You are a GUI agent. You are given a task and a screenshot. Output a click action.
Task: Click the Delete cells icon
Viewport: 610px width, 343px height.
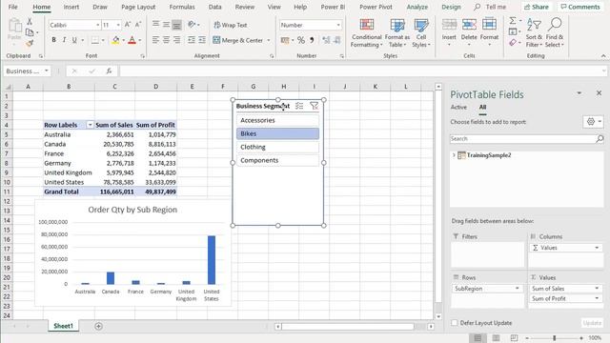click(x=469, y=25)
